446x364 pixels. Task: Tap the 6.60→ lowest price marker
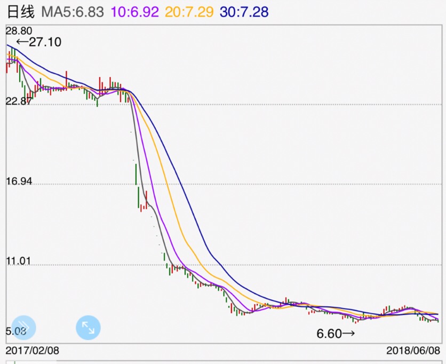click(x=336, y=334)
